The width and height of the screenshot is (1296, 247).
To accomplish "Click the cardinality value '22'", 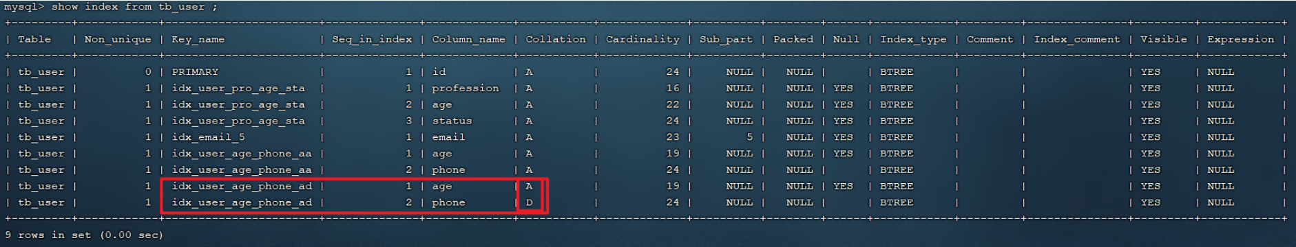I will (673, 104).
